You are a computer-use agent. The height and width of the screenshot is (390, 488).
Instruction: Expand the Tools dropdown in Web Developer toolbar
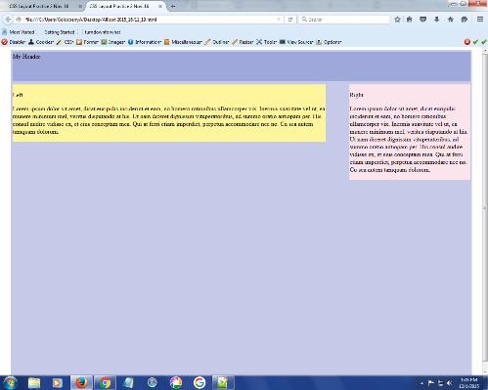266,42
